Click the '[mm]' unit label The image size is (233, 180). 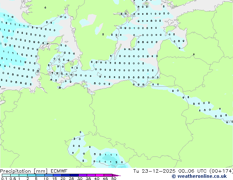click(x=41, y=171)
